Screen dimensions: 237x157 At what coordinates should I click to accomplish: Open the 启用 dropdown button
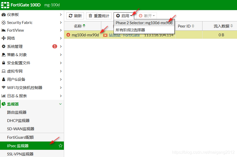[124, 16]
